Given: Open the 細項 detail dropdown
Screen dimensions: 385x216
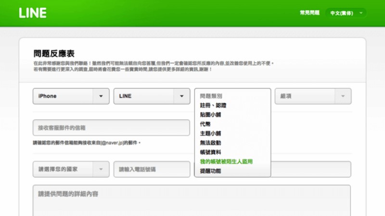Looking at the screenshot, I should point(313,96).
